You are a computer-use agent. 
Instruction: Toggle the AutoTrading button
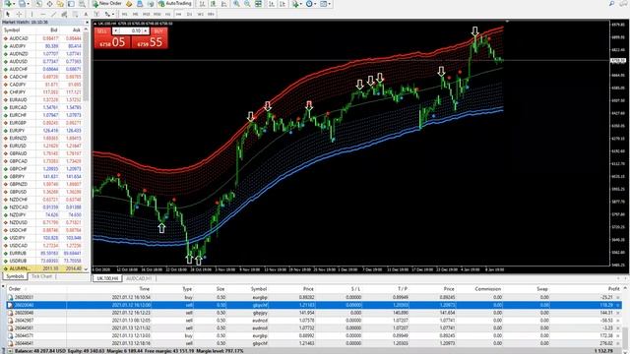click(x=175, y=4)
